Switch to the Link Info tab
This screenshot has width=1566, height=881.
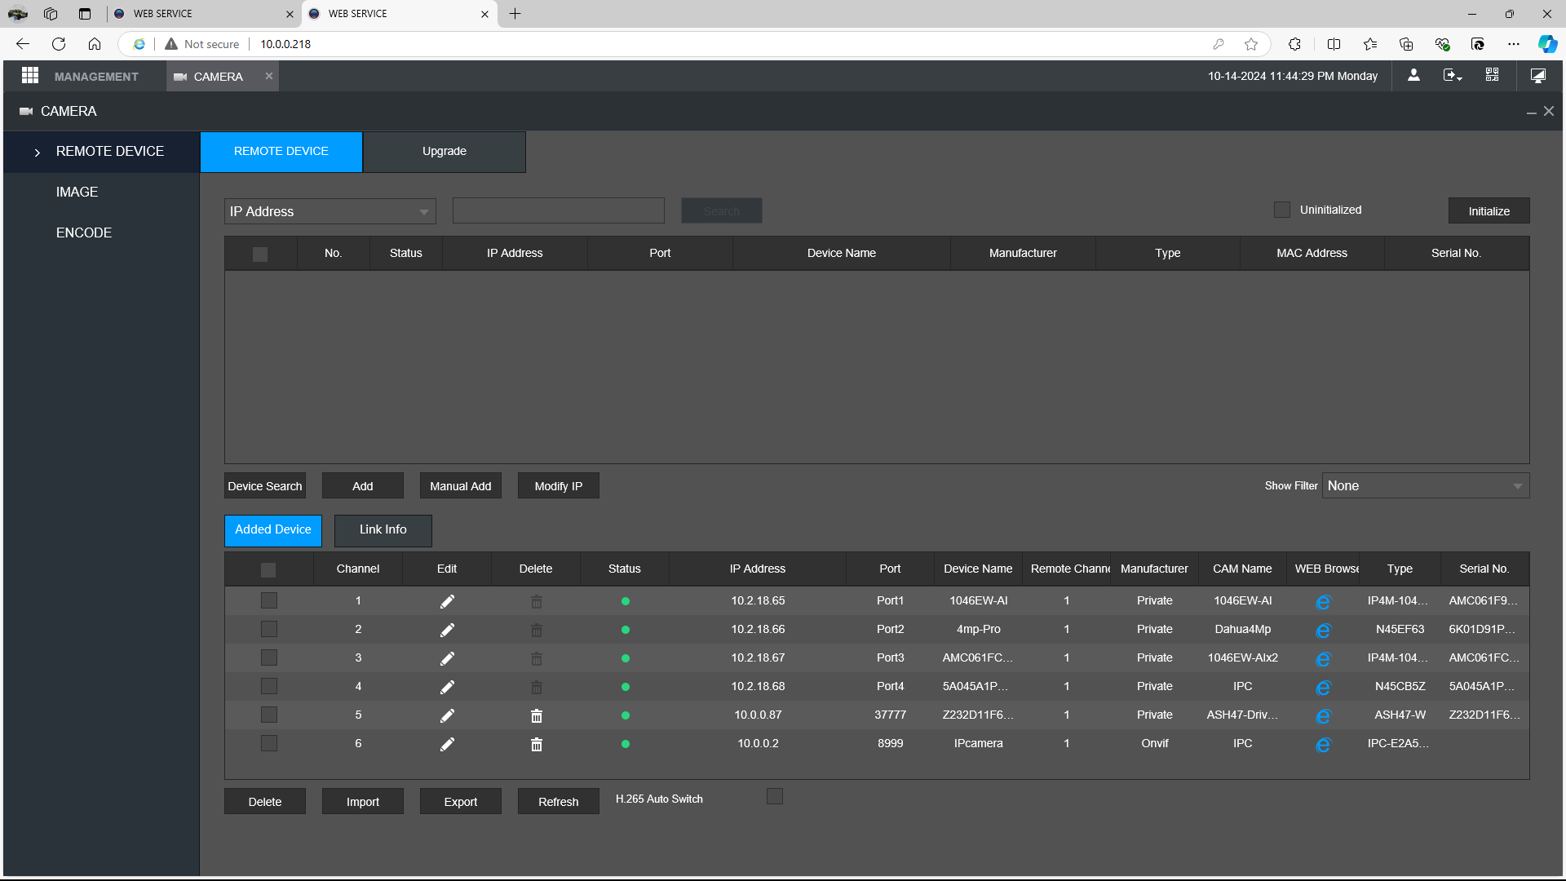[383, 530]
